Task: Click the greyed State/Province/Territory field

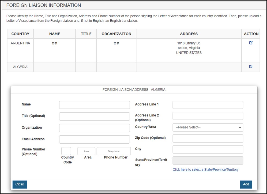Action: pos(208,161)
